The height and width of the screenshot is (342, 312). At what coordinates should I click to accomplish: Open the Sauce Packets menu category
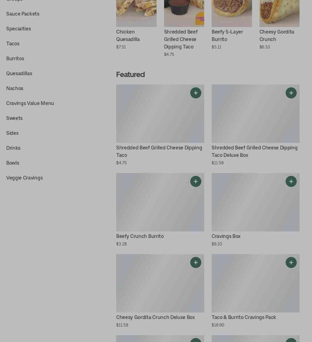23,14
